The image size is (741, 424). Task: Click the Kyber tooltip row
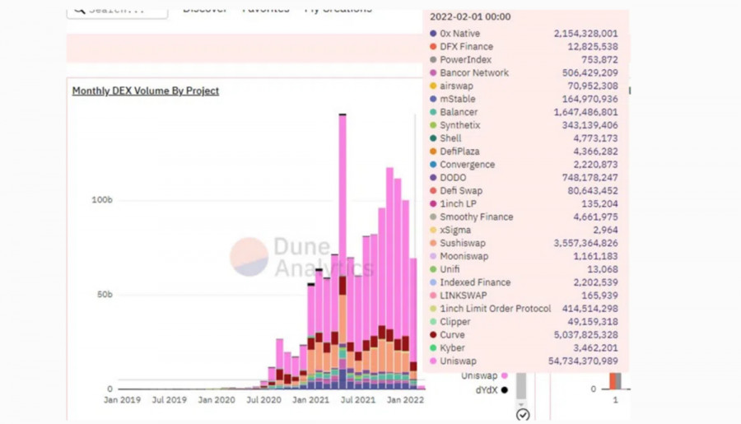coord(524,348)
